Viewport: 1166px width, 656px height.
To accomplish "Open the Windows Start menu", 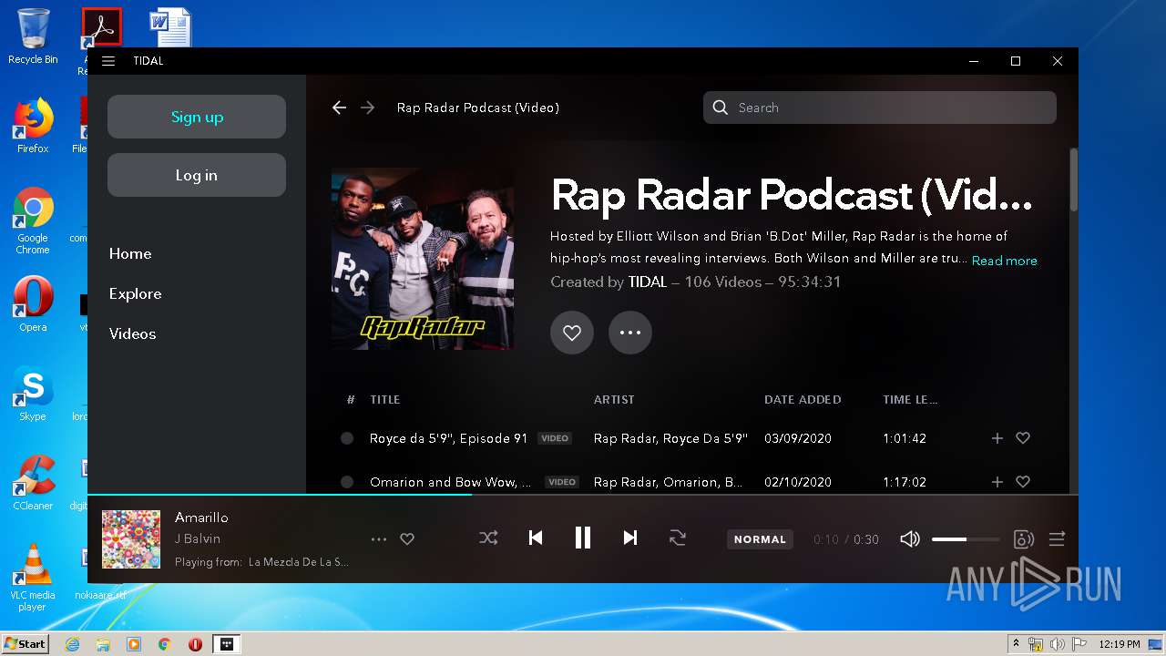I will (25, 643).
